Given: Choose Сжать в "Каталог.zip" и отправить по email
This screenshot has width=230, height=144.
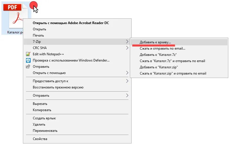Looking at the screenshot, I should tap(173, 73).
